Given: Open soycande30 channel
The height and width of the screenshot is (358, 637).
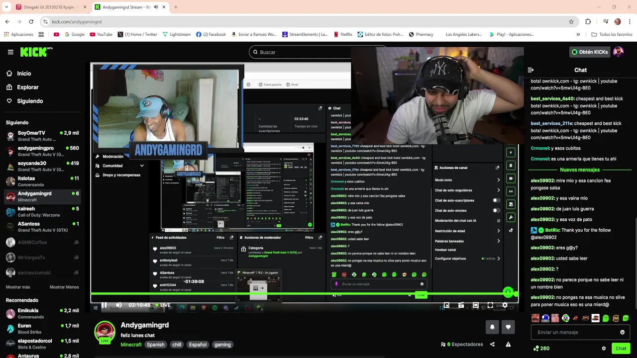Looking at the screenshot, I should tap(42, 166).
